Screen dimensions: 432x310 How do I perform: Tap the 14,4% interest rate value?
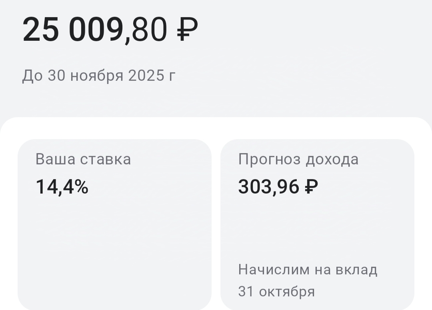pyautogui.click(x=62, y=187)
